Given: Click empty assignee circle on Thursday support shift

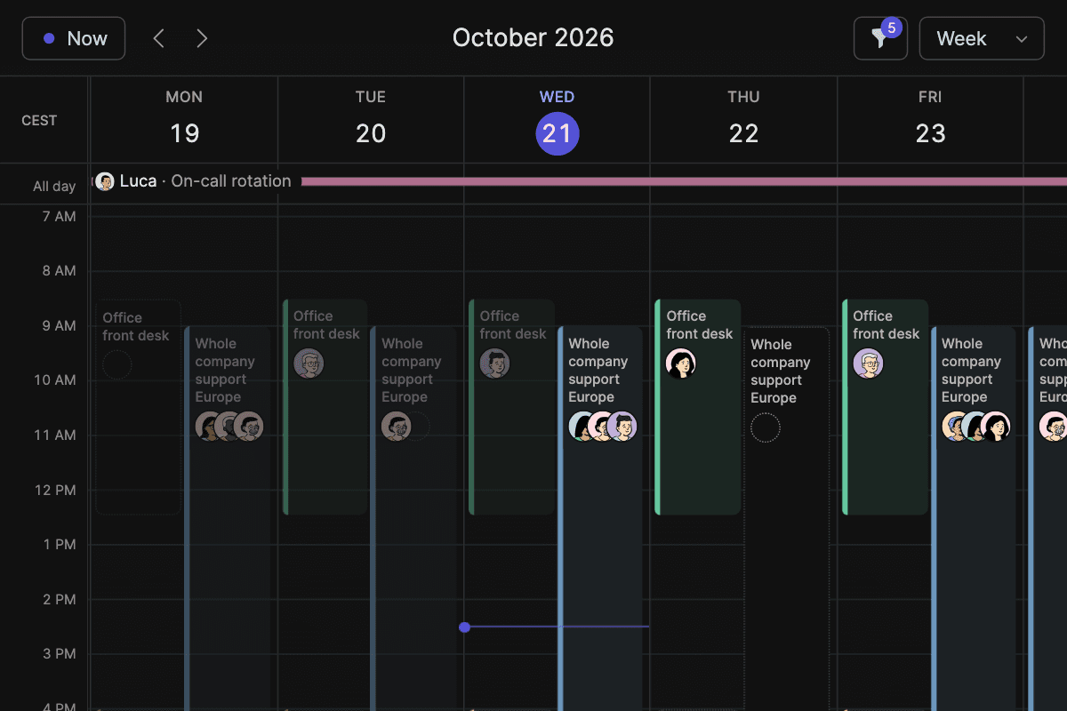Looking at the screenshot, I should (766, 427).
